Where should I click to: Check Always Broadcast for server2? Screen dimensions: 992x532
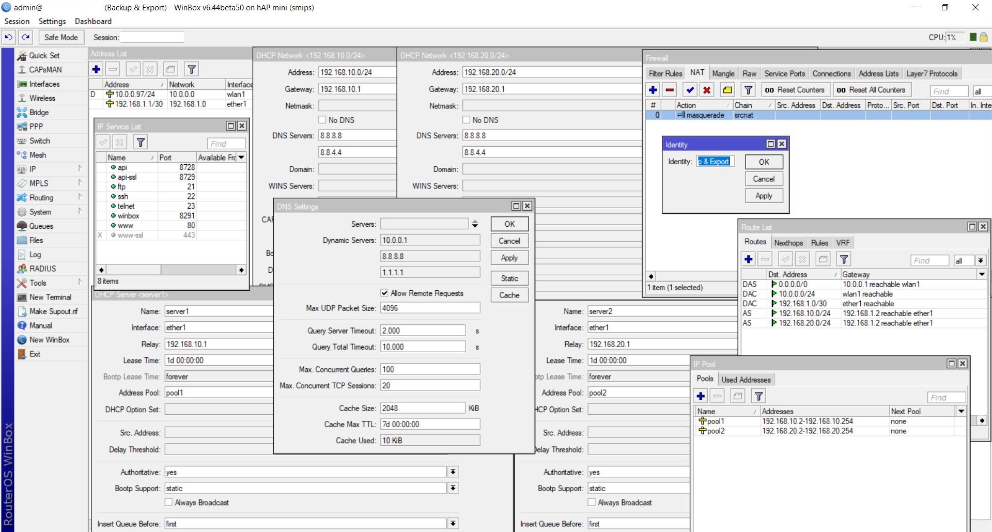point(591,502)
